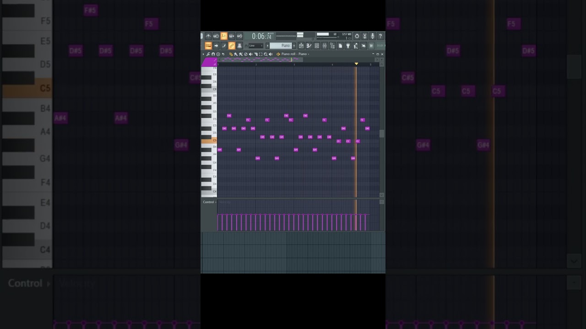
Task: Open the Piano pattern selector
Action: (x=281, y=46)
